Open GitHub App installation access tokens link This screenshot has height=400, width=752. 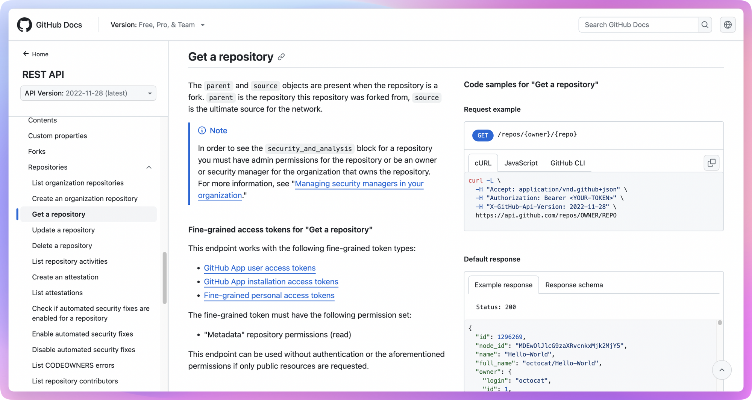(x=271, y=282)
